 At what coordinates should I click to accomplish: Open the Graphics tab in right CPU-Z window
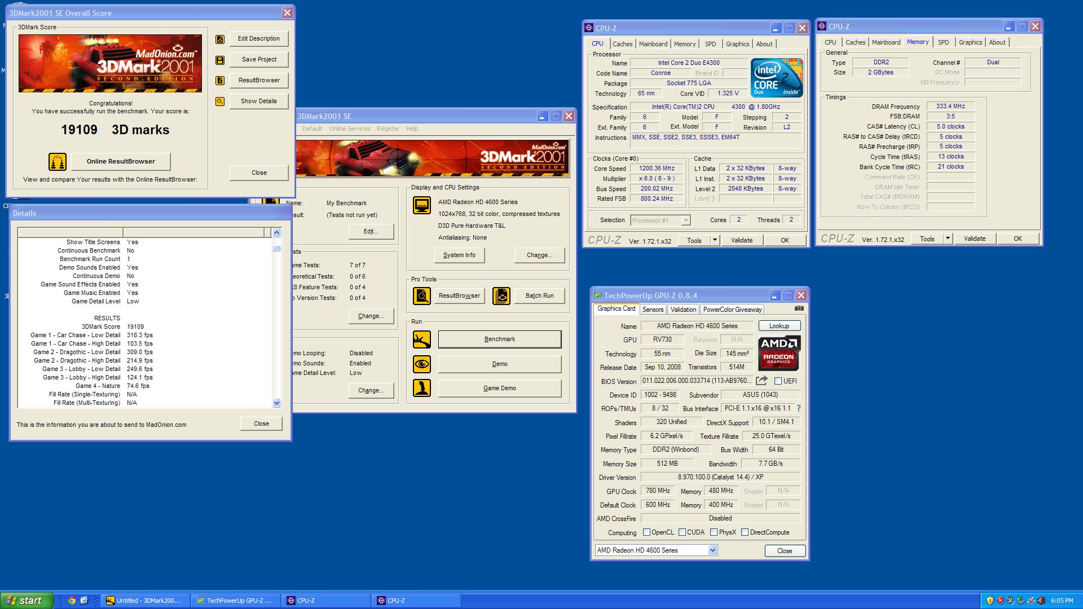point(970,42)
